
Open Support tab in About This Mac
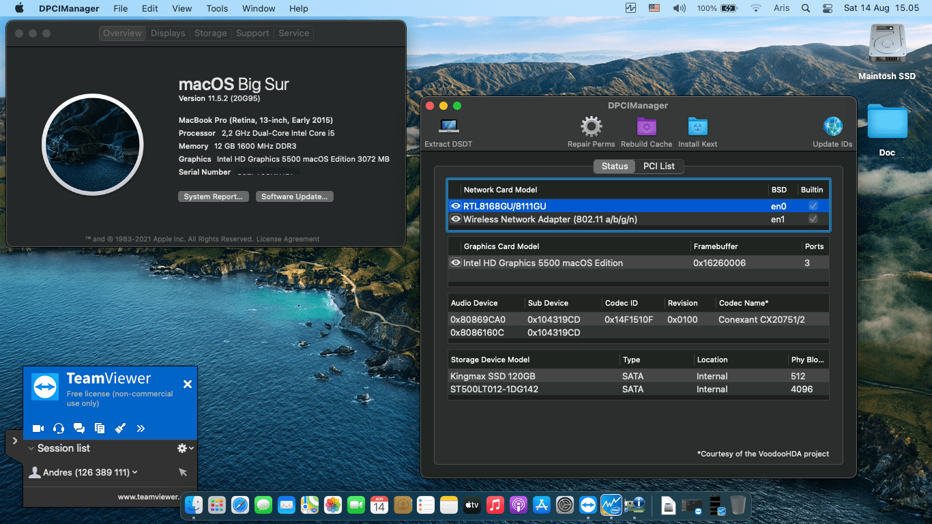click(252, 33)
